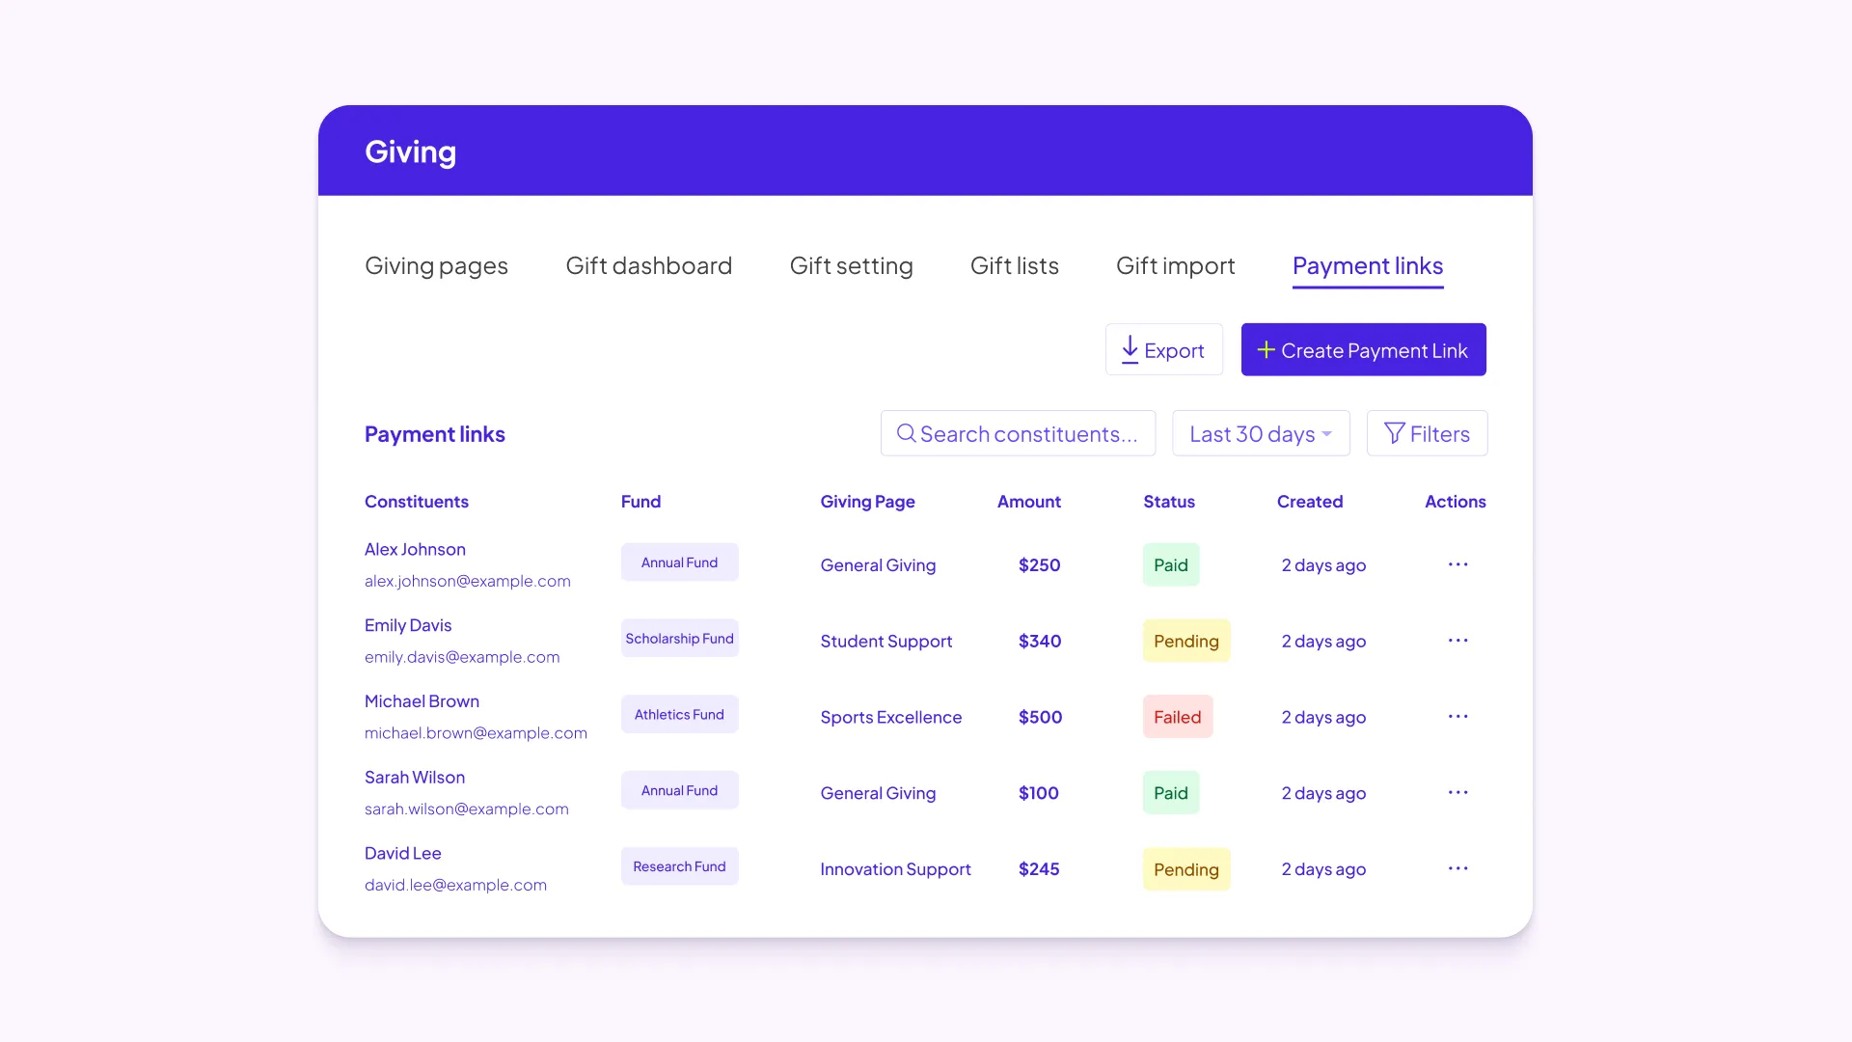Open actions menu for David Lee
This screenshot has width=1852, height=1042.
[x=1457, y=869]
